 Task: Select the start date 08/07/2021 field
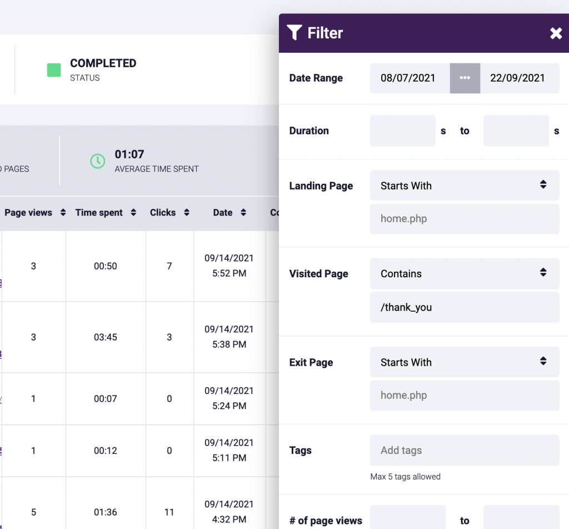[410, 78]
